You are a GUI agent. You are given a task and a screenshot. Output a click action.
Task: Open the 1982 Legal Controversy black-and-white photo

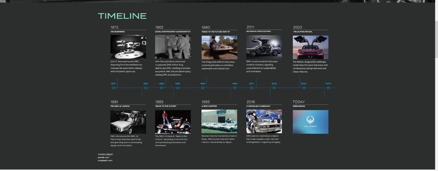coord(173,47)
